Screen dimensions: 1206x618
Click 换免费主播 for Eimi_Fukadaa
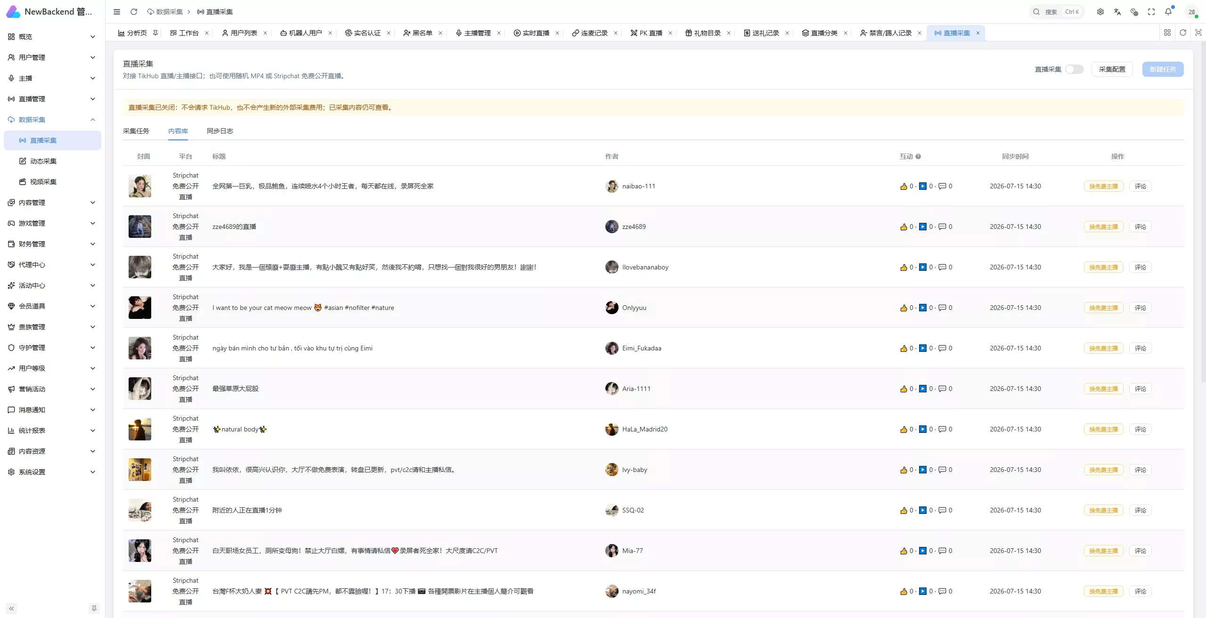(x=1103, y=348)
